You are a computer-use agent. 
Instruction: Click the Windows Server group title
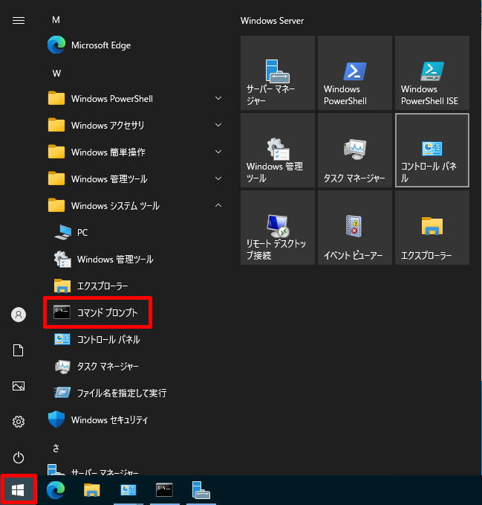tap(272, 21)
